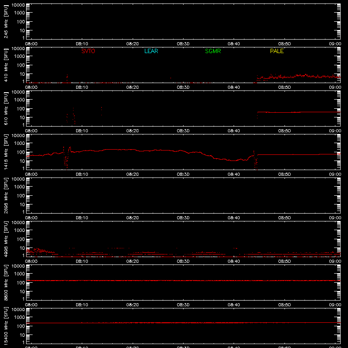Viewport: 348px width, 348px height.
Task: Select the 4995 MHz [SFU] axis label
Action: coord(6,239)
